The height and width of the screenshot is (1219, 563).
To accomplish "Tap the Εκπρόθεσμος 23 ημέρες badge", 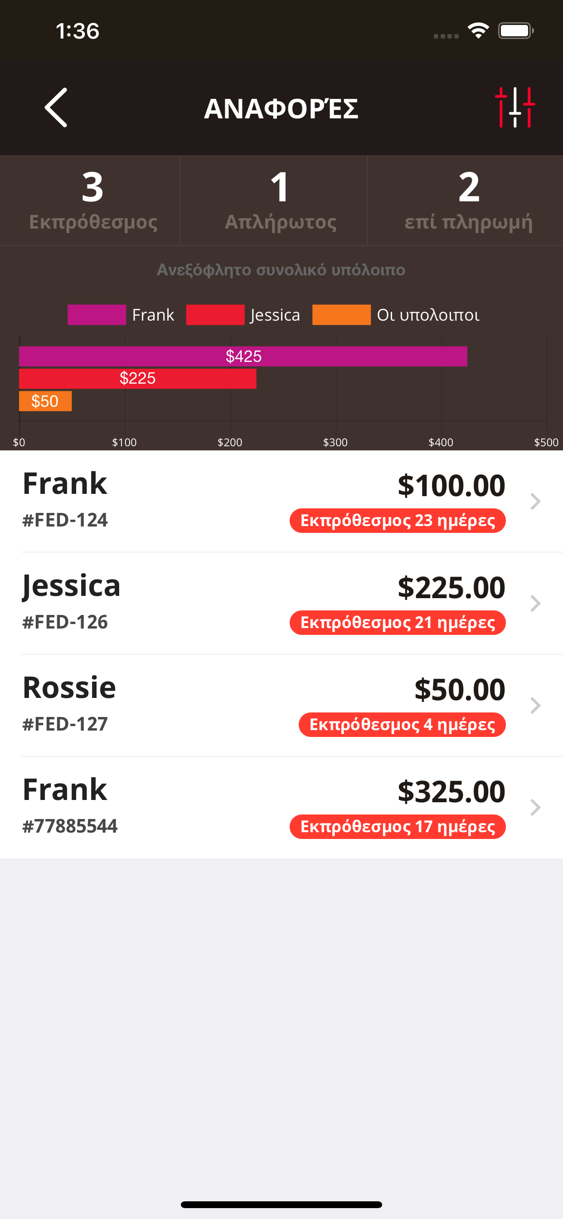I will pos(398,521).
